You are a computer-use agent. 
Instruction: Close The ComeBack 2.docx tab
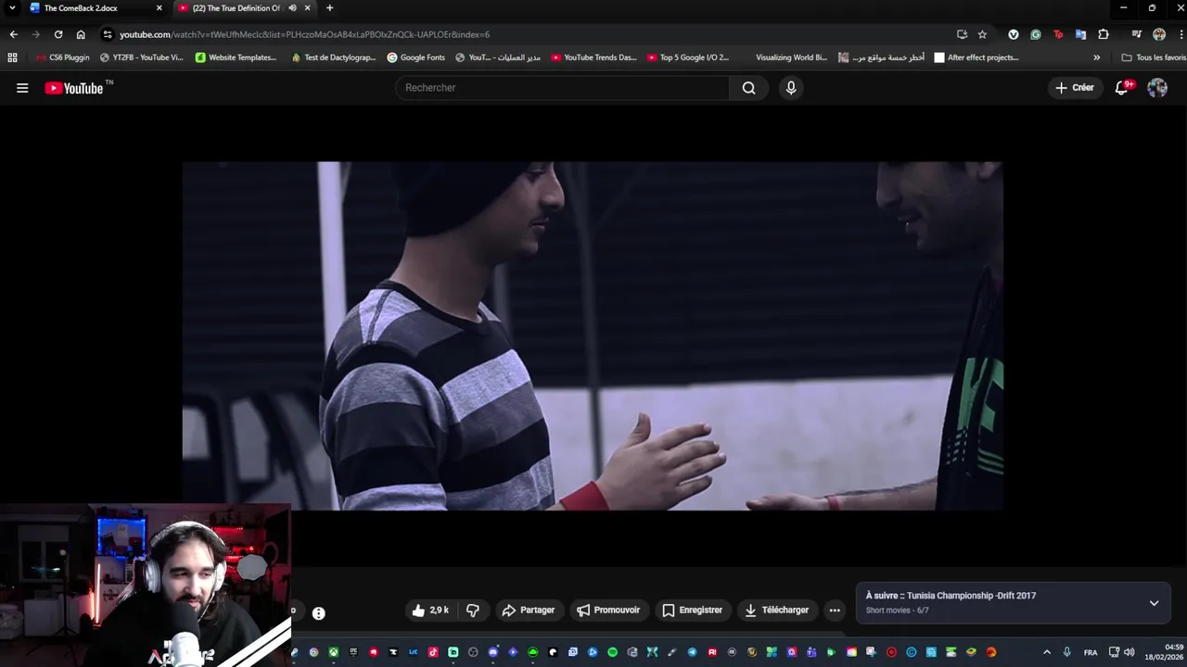point(159,8)
